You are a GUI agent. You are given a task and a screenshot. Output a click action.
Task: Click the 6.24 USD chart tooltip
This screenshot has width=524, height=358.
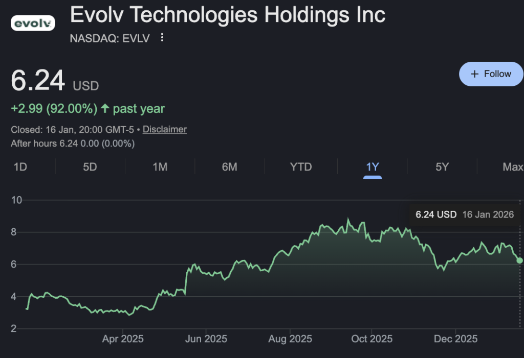[x=464, y=214]
